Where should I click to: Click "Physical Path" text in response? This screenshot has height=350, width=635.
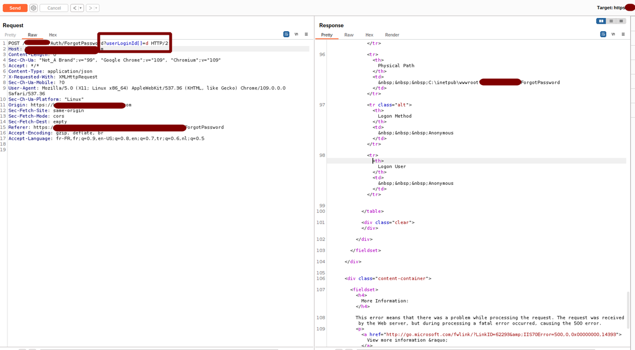pyautogui.click(x=396, y=66)
